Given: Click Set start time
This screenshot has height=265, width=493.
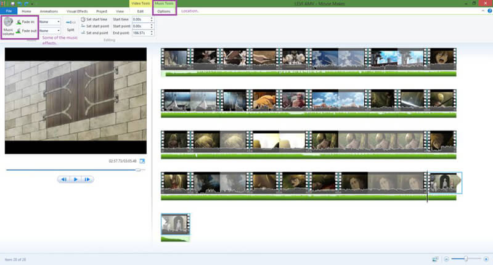Looking at the screenshot, I should [94, 20].
